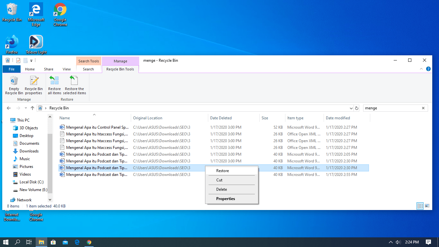Open Recycle Bin properties from the ribbon
This screenshot has height=247, width=439.
coord(34,85)
